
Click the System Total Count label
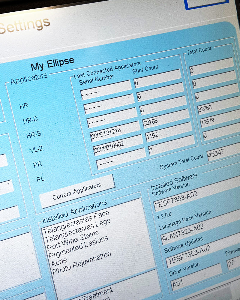pos(181,162)
